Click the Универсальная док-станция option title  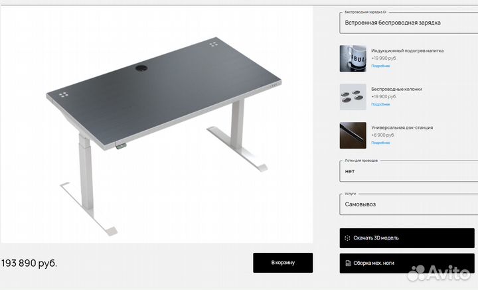click(x=402, y=127)
